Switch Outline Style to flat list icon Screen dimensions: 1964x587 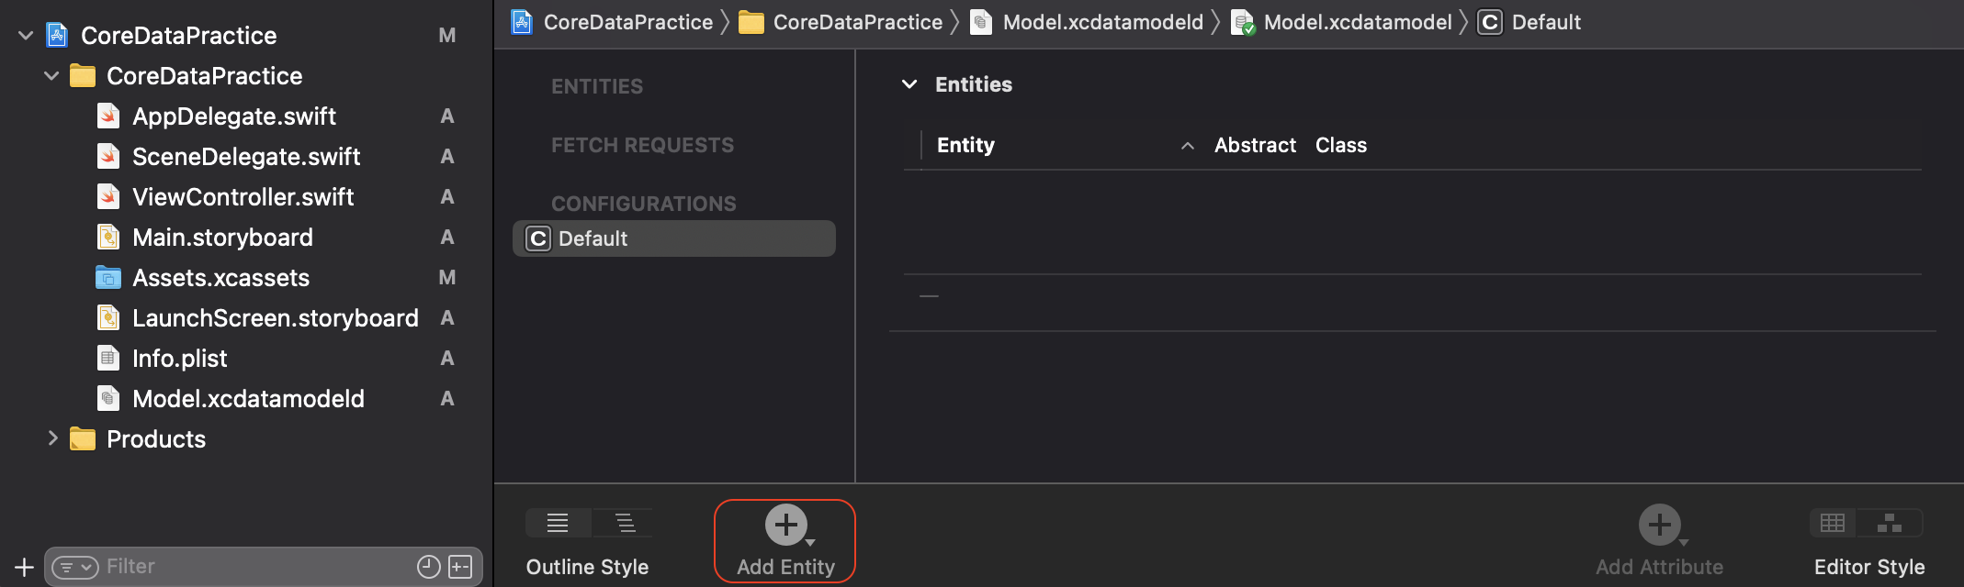point(558,523)
